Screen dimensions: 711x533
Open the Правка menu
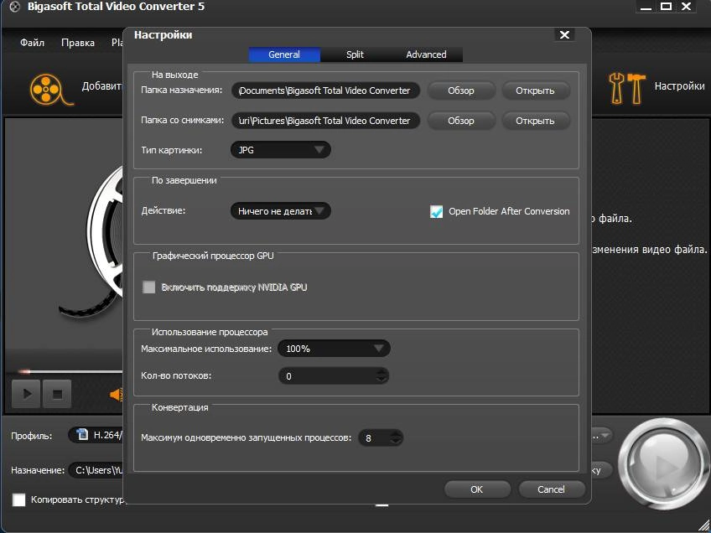(x=78, y=43)
